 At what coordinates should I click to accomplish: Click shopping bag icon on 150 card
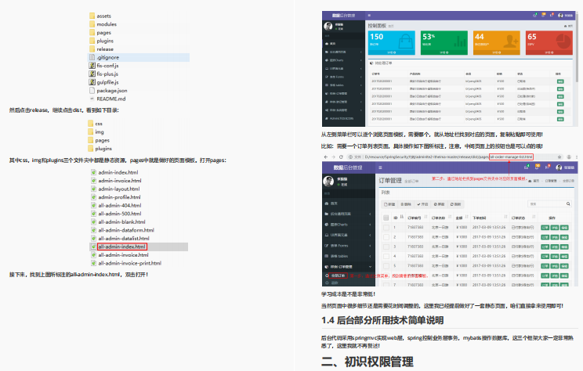point(406,41)
